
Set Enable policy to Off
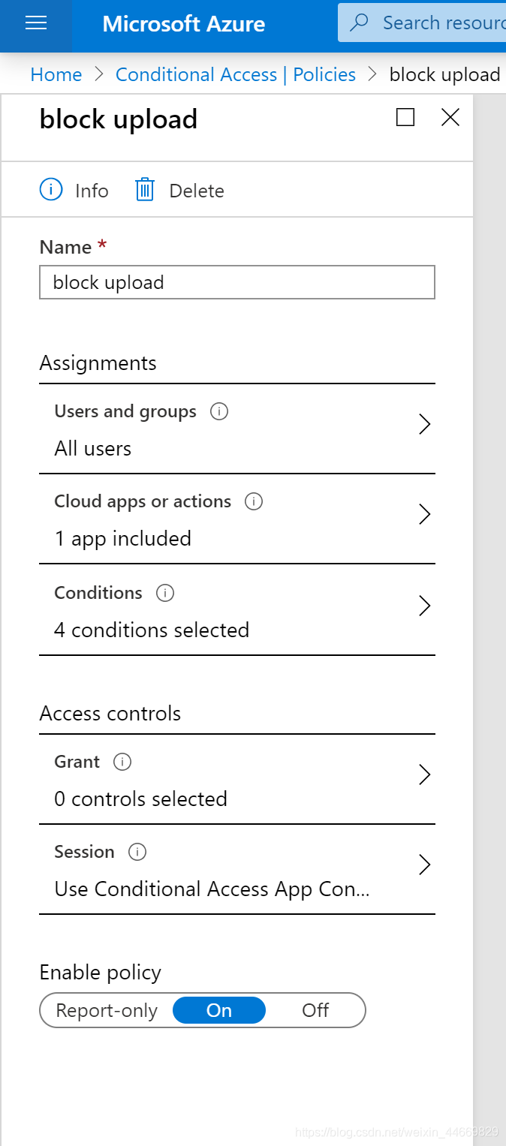315,1010
